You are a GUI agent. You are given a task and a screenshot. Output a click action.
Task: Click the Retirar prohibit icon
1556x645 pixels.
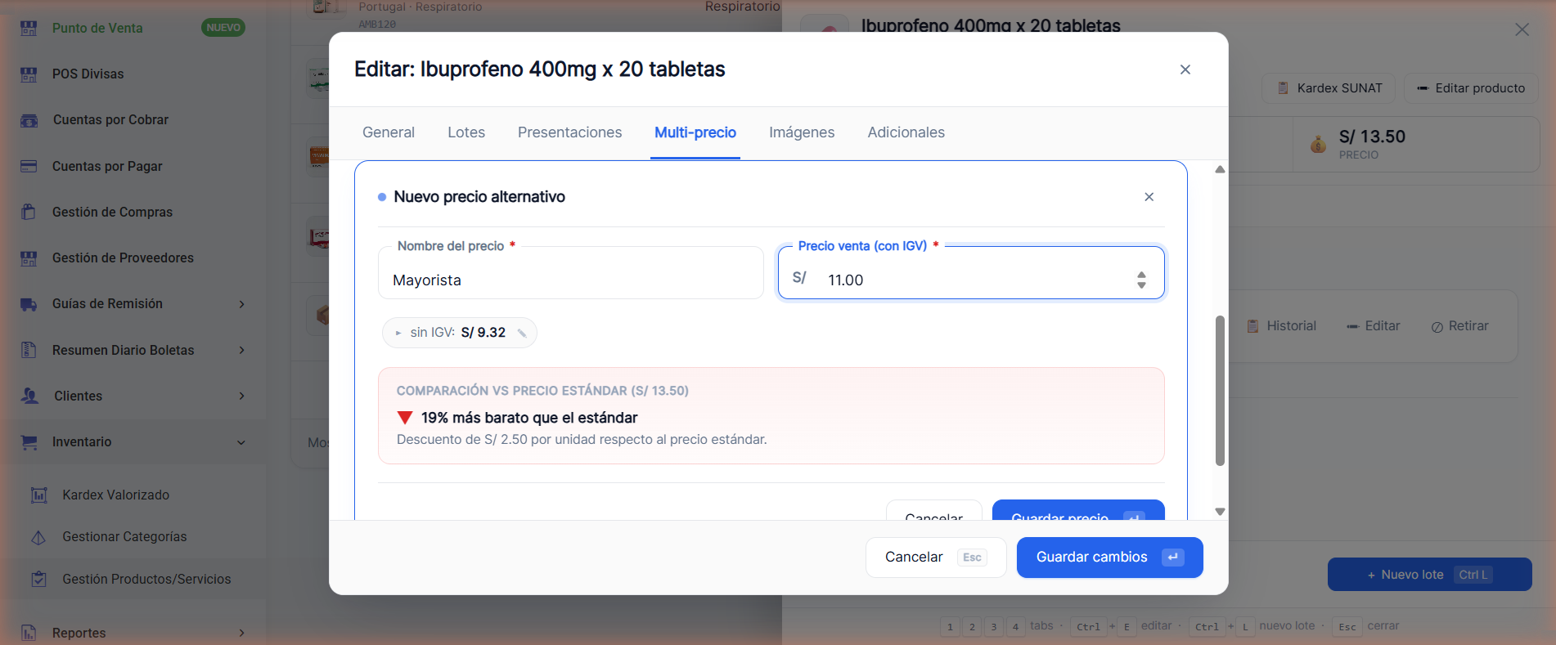(x=1437, y=327)
